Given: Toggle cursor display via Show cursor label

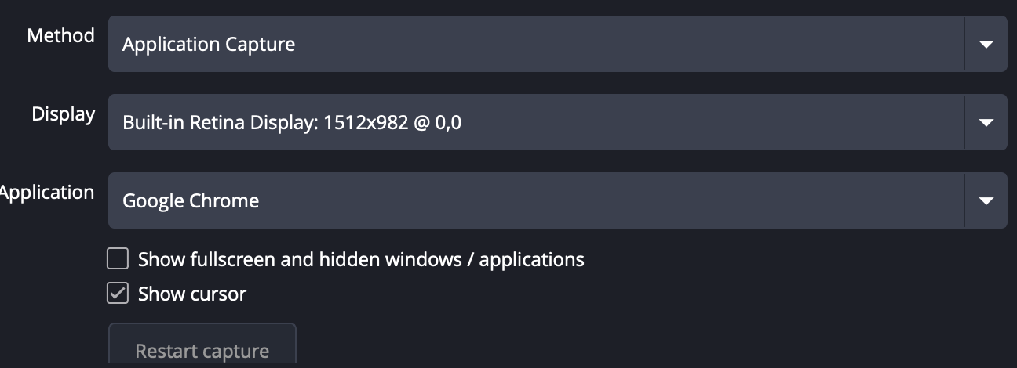Looking at the screenshot, I should (x=192, y=294).
